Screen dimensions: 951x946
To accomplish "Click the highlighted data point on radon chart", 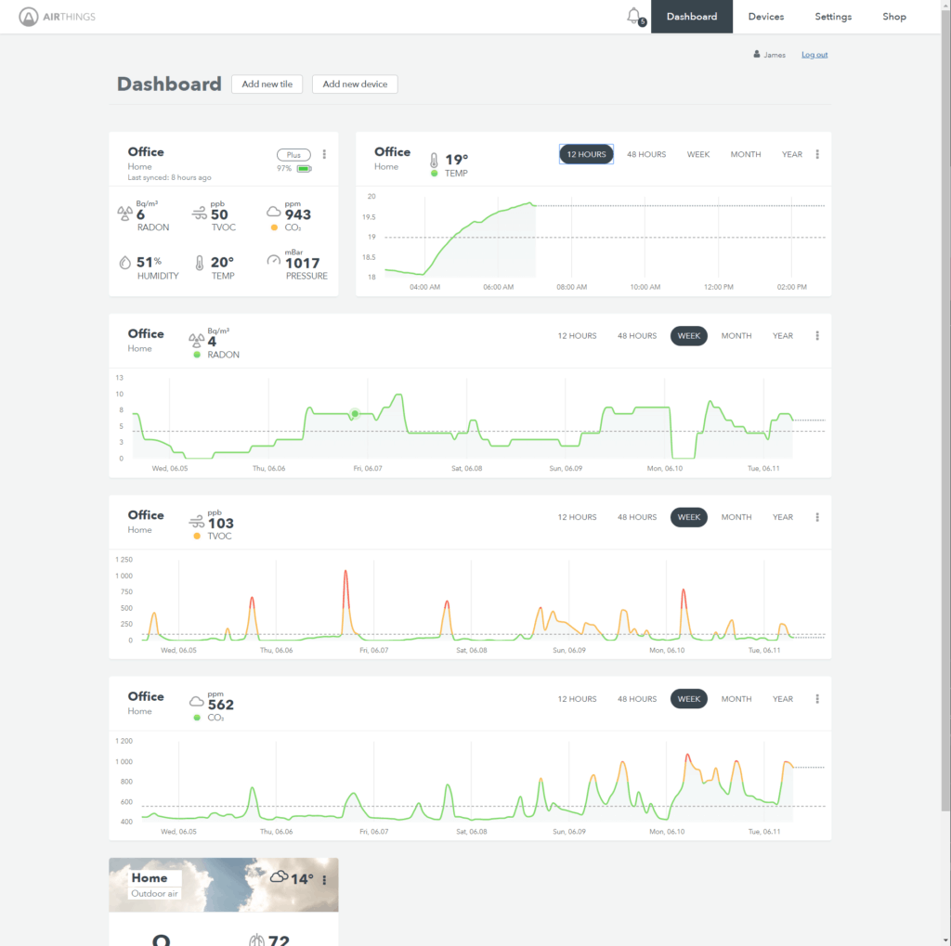I will coord(354,414).
